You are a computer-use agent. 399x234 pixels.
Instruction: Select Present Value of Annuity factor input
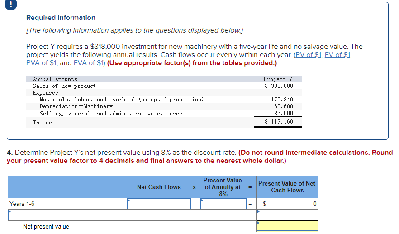(223, 204)
